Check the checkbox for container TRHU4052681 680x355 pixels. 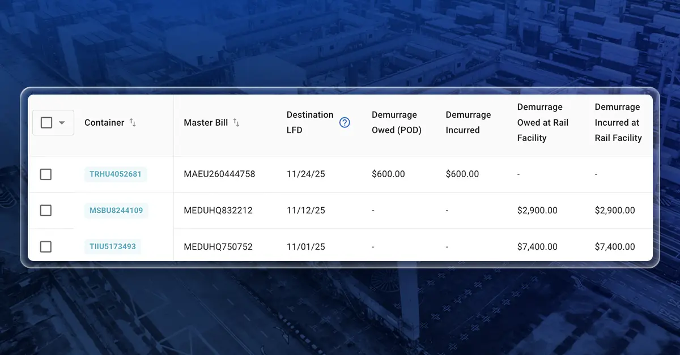46,174
